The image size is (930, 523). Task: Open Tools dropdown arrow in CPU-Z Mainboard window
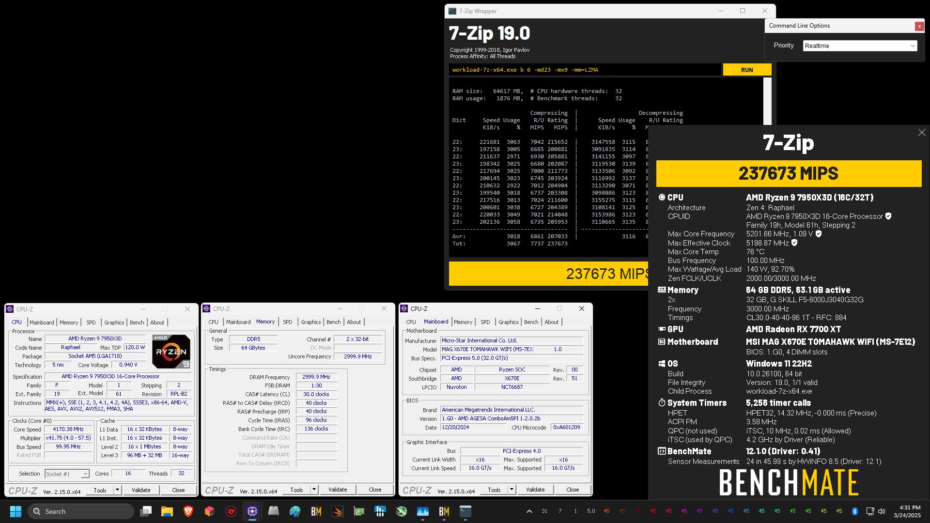pyautogui.click(x=511, y=490)
